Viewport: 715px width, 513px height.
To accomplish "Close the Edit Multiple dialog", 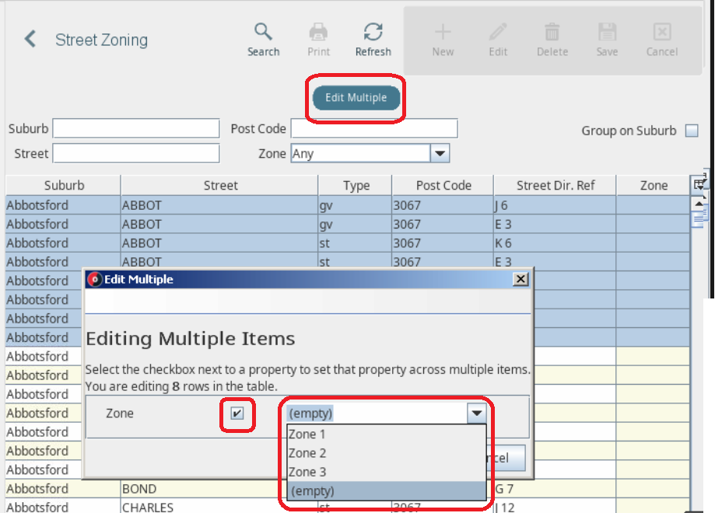I will pyautogui.click(x=520, y=279).
